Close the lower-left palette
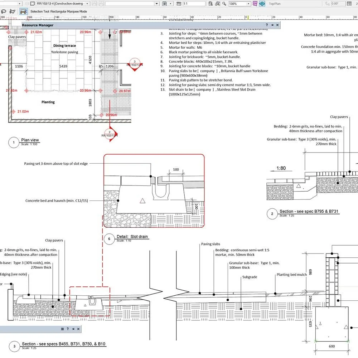 (x=78, y=329)
